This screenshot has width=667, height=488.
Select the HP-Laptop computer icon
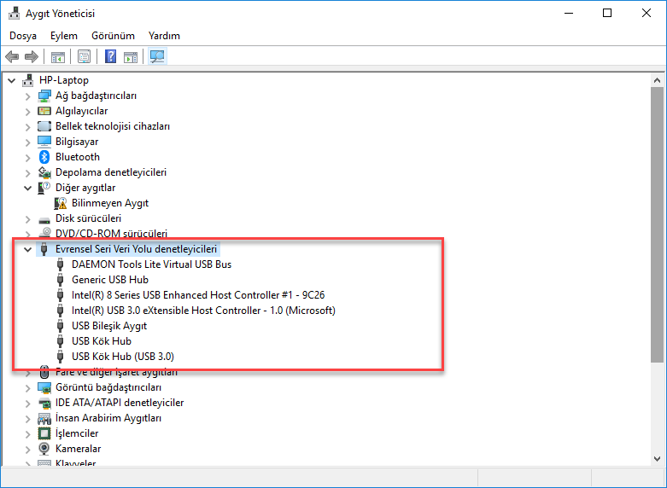28,80
